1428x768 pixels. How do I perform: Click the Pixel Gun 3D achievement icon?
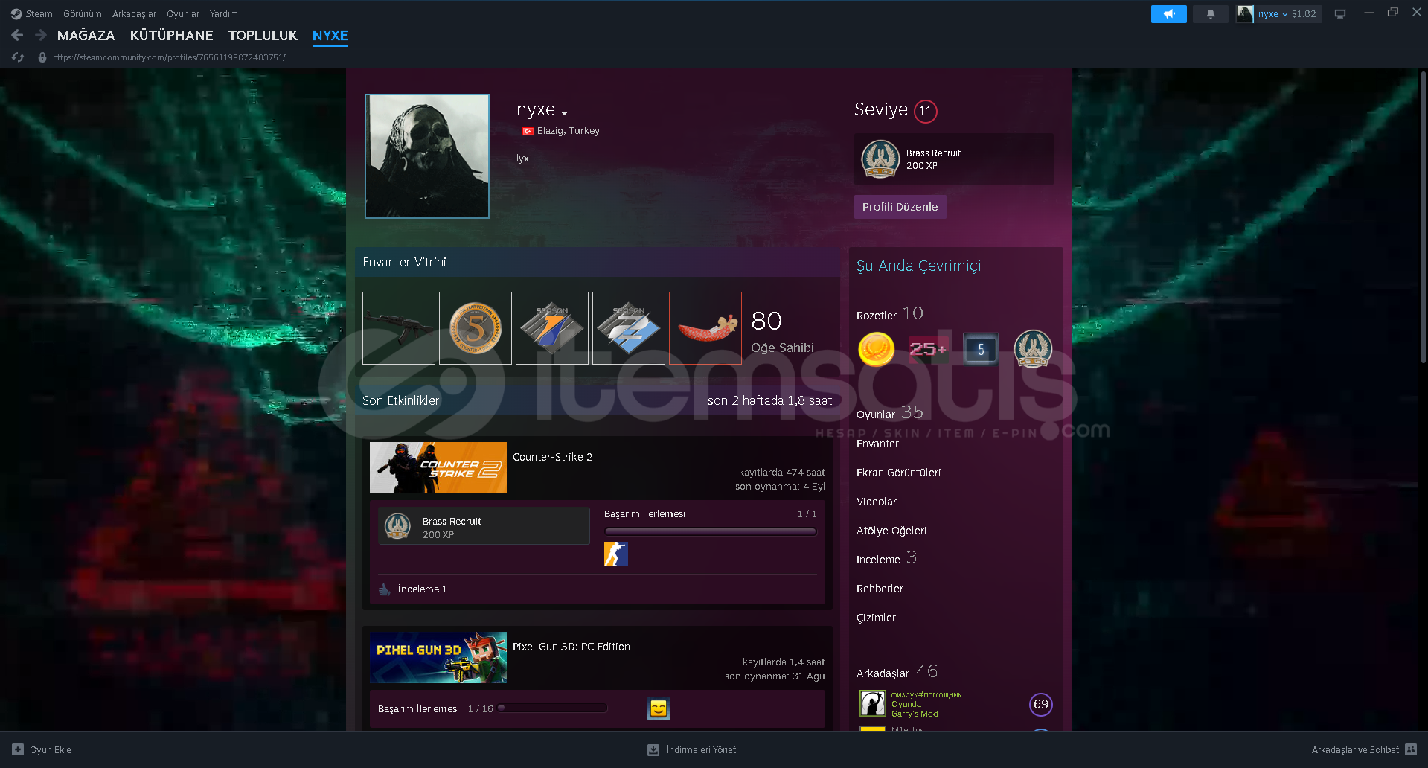(659, 708)
